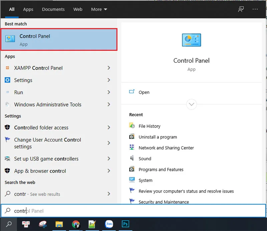Select Set up USB game controllers
267x231 pixels.
(59, 159)
